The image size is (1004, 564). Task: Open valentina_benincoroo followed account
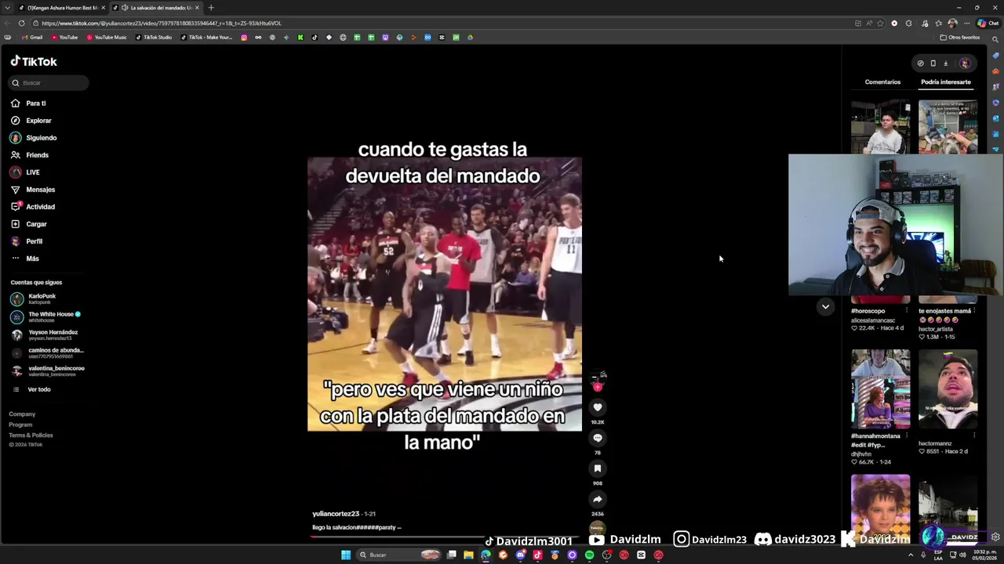click(47, 371)
